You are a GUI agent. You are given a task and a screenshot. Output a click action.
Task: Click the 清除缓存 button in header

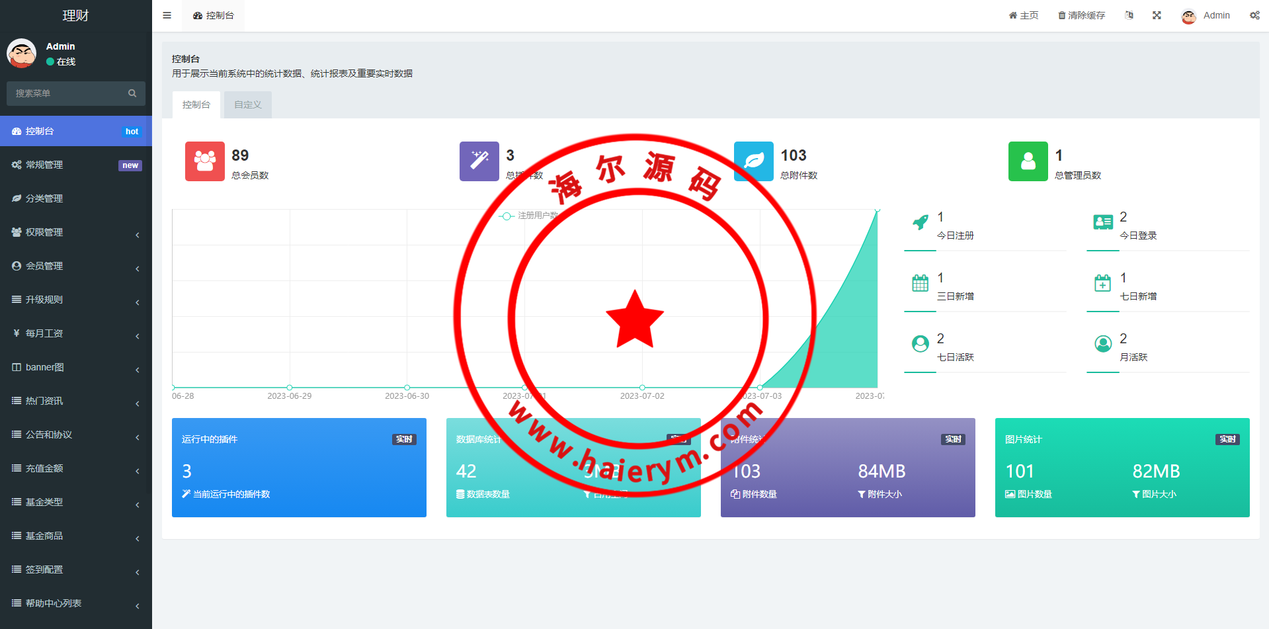click(x=1081, y=15)
